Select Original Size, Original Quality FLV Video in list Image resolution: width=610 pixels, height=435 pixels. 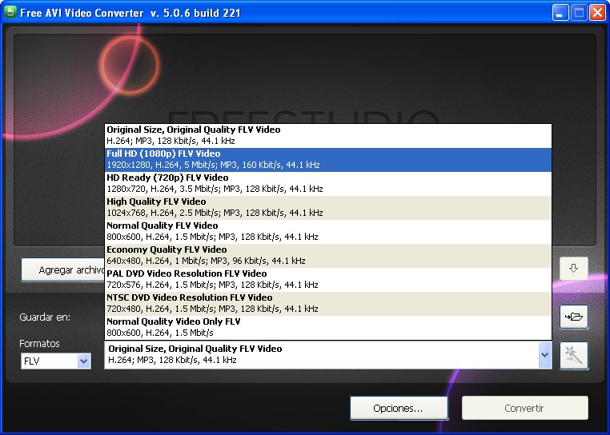click(328, 136)
